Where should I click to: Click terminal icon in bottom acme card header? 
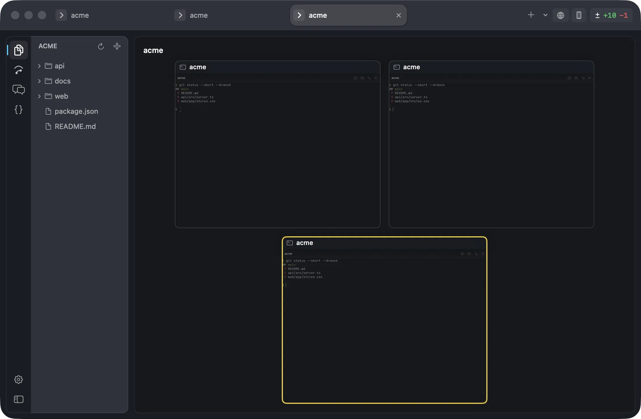(290, 243)
